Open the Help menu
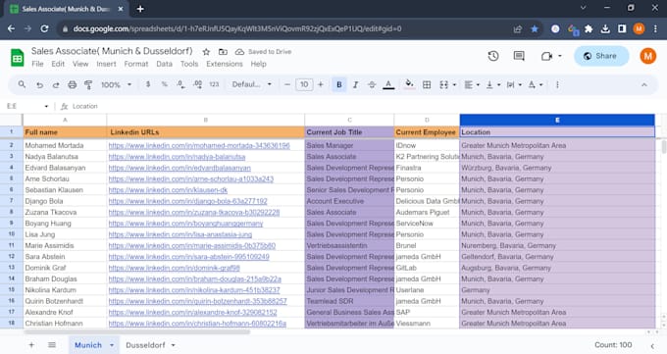The image size is (667, 354). 258,64
